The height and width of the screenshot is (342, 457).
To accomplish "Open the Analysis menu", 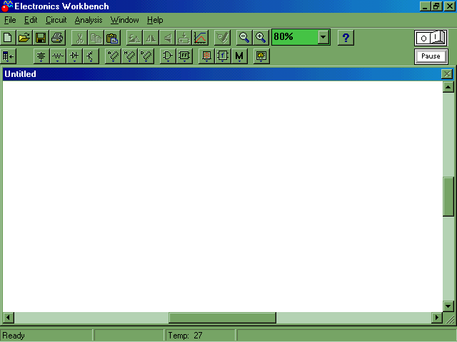I will click(89, 20).
